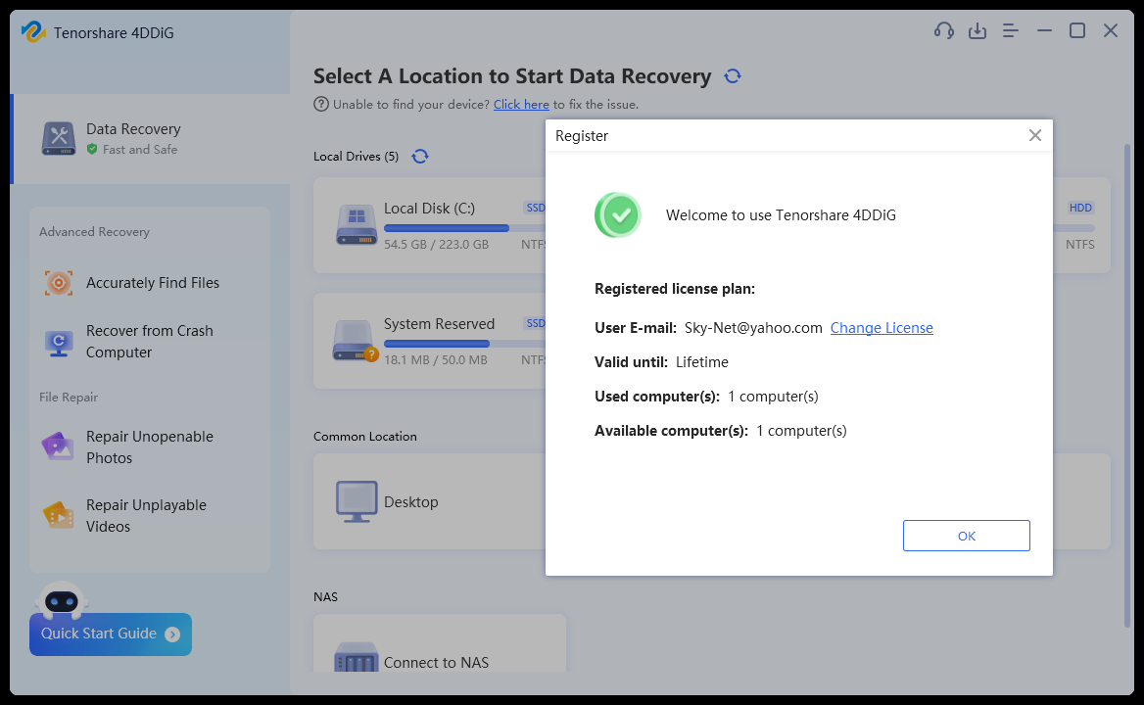Viewport: 1144px width, 705px height.
Task: Click the Repair Unopenable Photos icon
Action: tap(58, 446)
